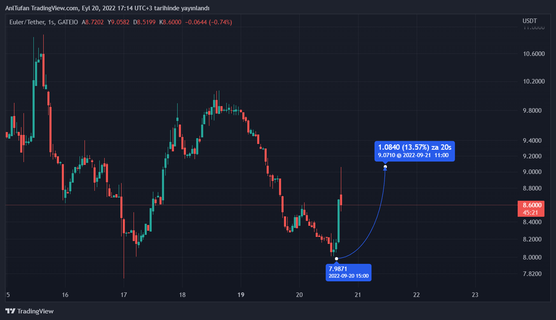Image resolution: width=556 pixels, height=320 pixels.
Task: Click the -0.0644 (-0.74%) change value
Action: coord(209,22)
